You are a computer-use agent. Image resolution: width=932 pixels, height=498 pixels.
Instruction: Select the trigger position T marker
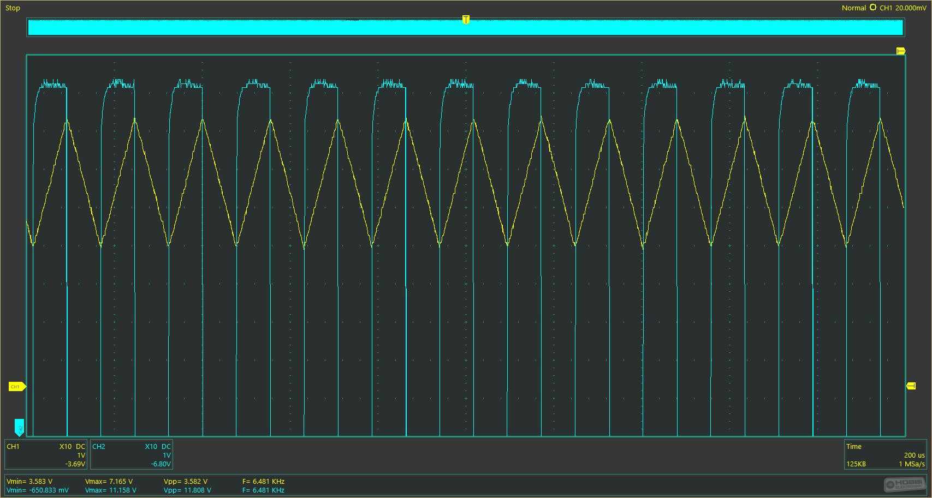(466, 20)
